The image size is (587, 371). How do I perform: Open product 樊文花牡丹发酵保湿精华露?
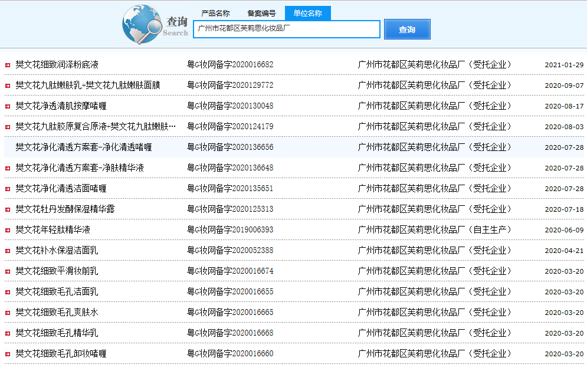click(x=65, y=209)
